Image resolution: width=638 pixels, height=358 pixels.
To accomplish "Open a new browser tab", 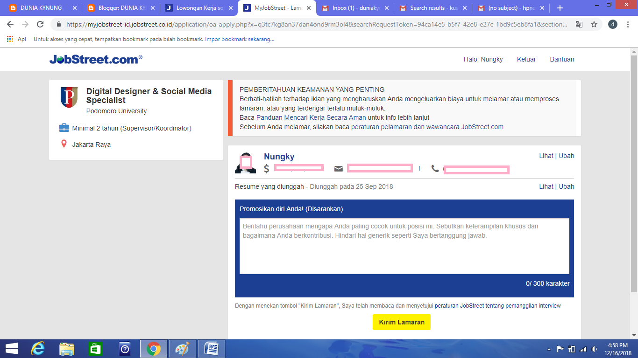I will click(560, 8).
